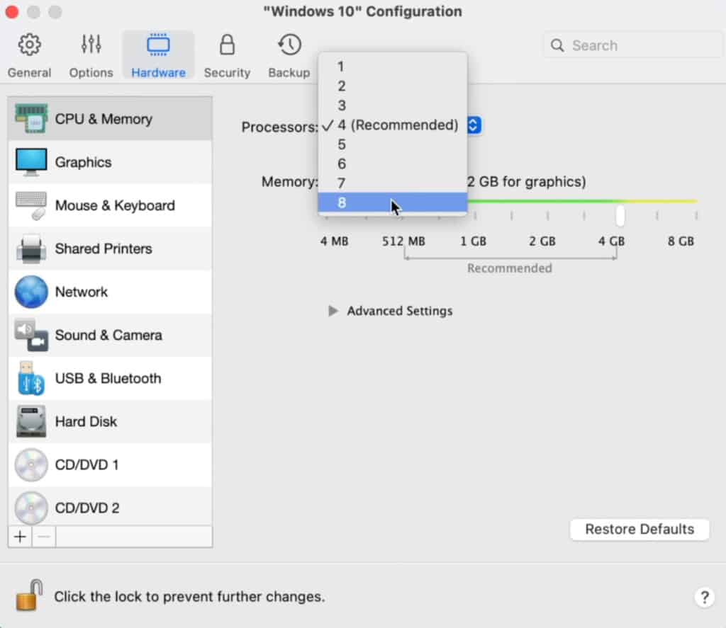Open the Options sliders icon
This screenshot has height=628, width=726.
click(91, 45)
